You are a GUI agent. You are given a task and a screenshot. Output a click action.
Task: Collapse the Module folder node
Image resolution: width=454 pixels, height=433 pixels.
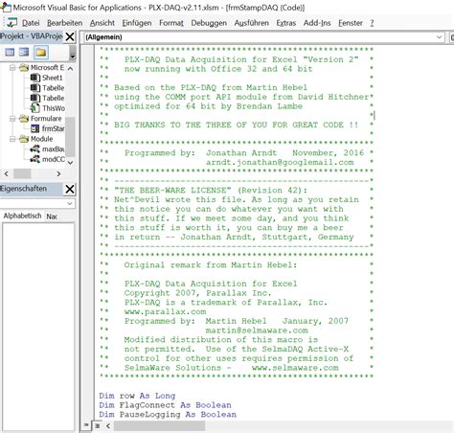(12, 139)
